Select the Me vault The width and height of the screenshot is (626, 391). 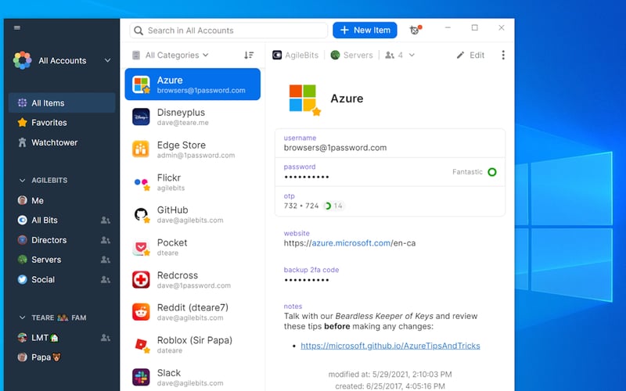tap(62, 200)
